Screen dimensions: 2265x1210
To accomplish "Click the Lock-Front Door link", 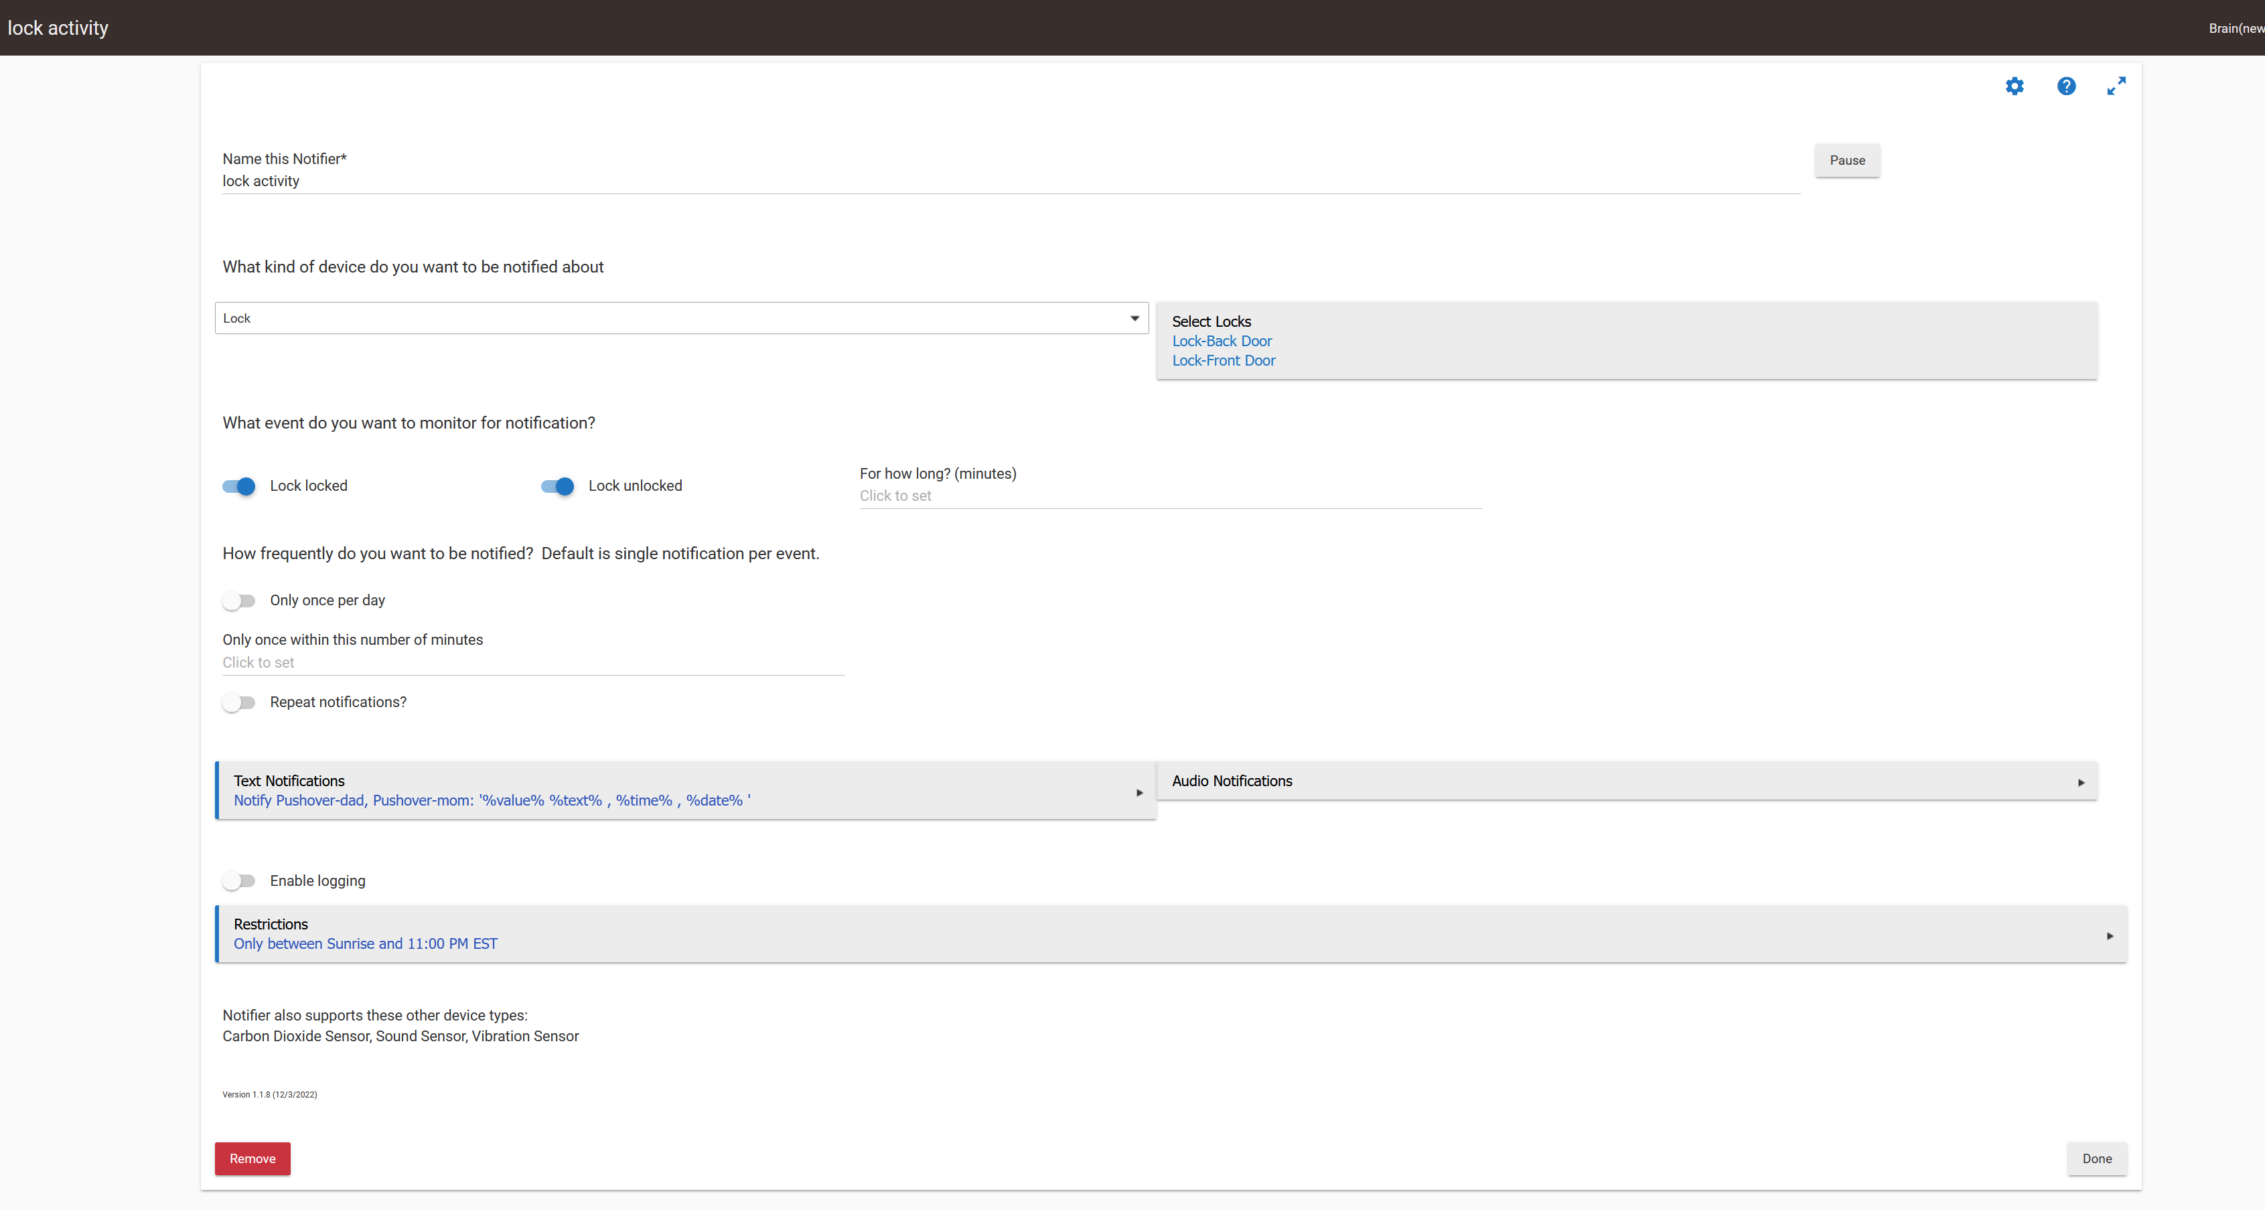I will [1223, 360].
